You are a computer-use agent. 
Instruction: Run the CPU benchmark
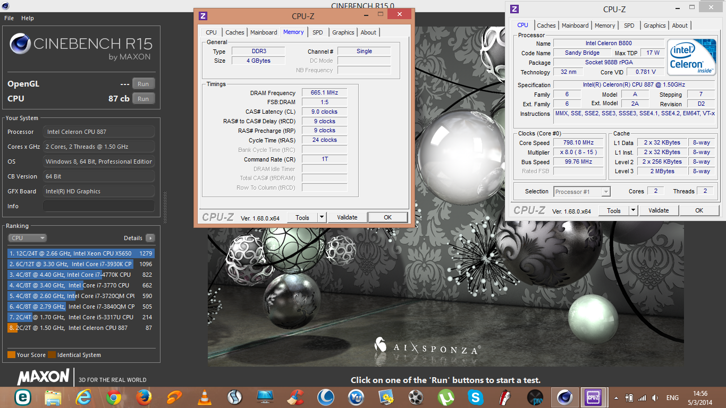tap(143, 99)
